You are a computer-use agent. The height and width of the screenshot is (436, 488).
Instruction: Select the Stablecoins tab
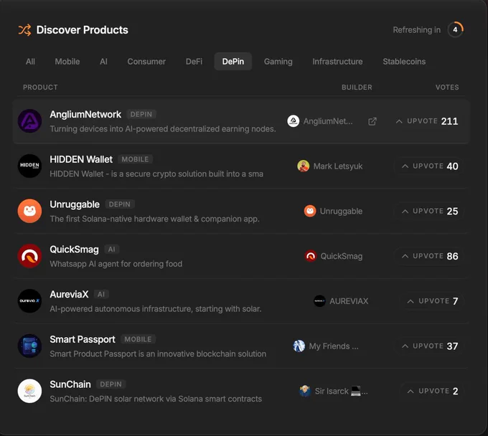pos(404,62)
